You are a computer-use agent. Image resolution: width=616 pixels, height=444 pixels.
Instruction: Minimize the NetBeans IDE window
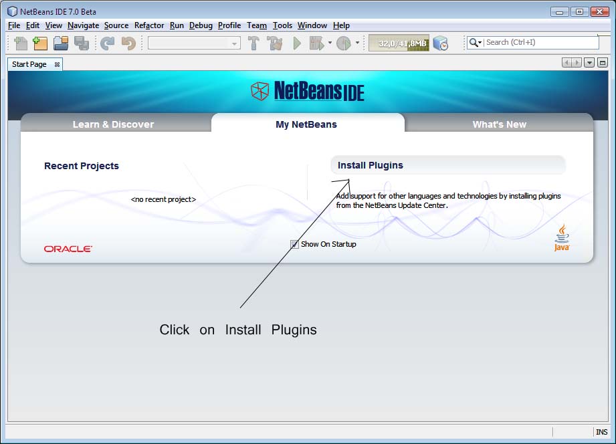[x=559, y=12]
